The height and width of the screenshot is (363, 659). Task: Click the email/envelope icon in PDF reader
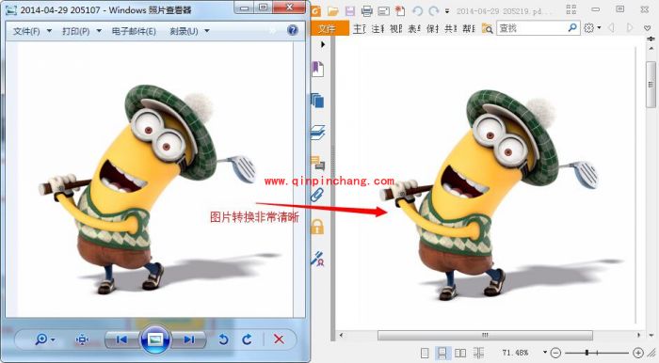click(x=384, y=11)
